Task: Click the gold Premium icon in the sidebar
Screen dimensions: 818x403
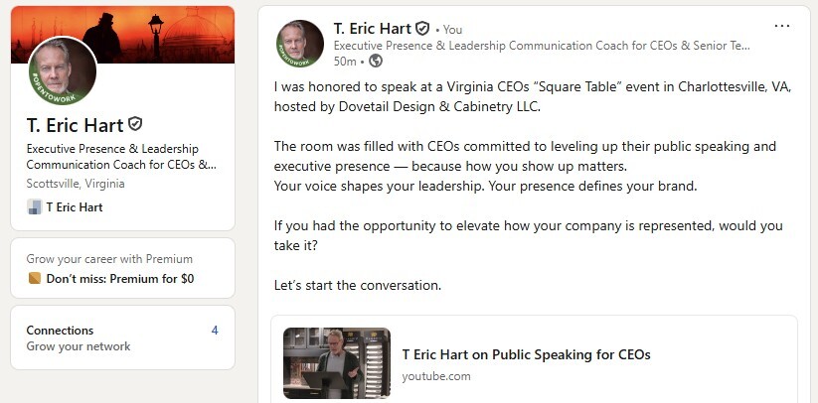Action: tap(34, 279)
